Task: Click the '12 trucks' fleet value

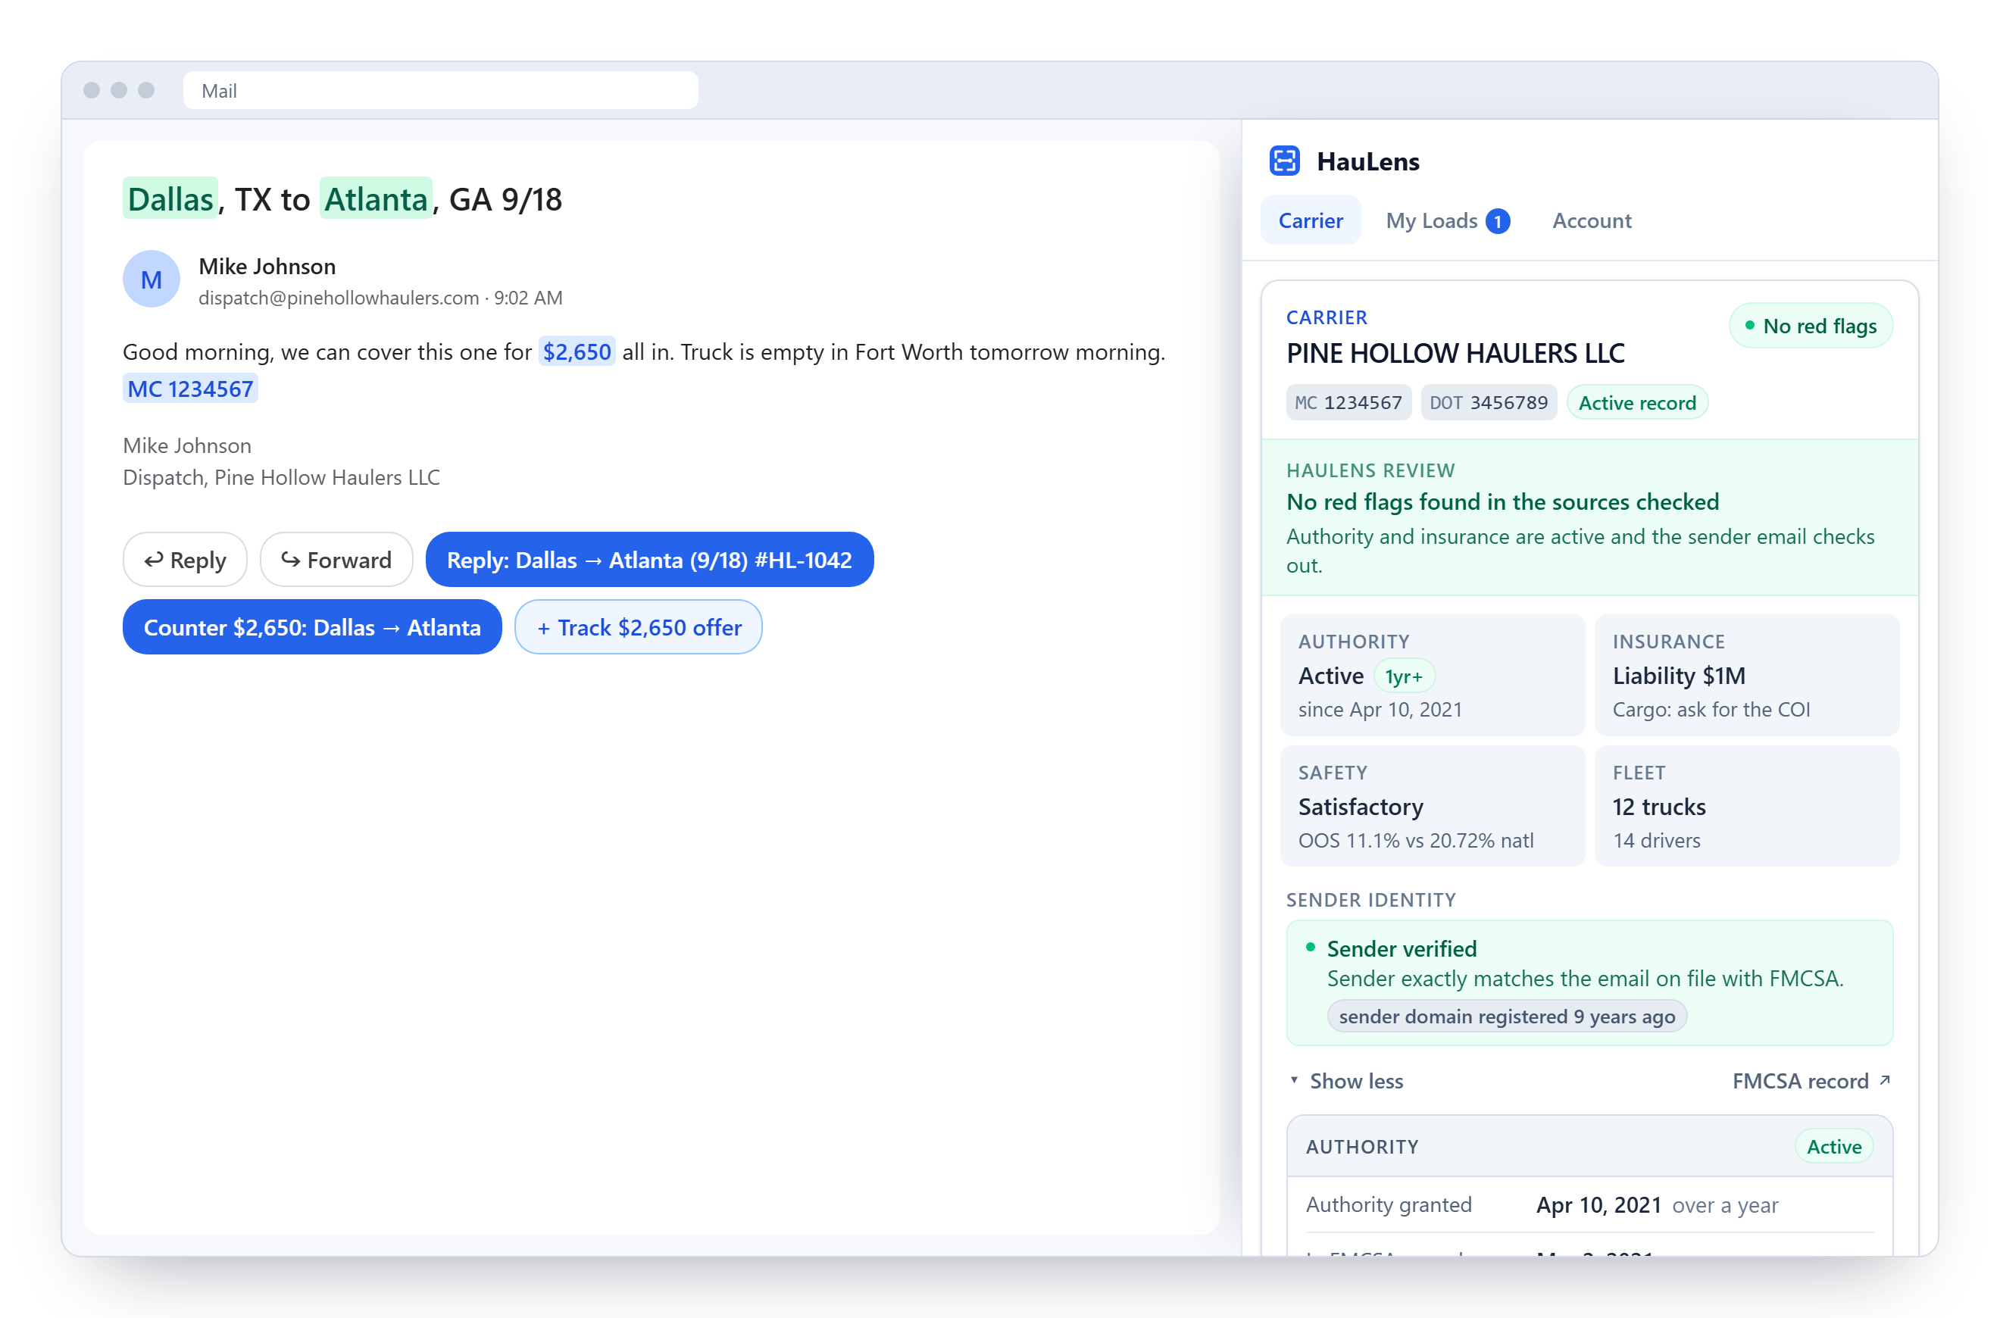Action: pyautogui.click(x=1658, y=807)
